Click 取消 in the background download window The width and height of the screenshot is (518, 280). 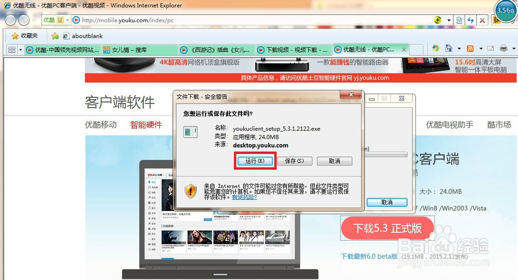pos(387,202)
